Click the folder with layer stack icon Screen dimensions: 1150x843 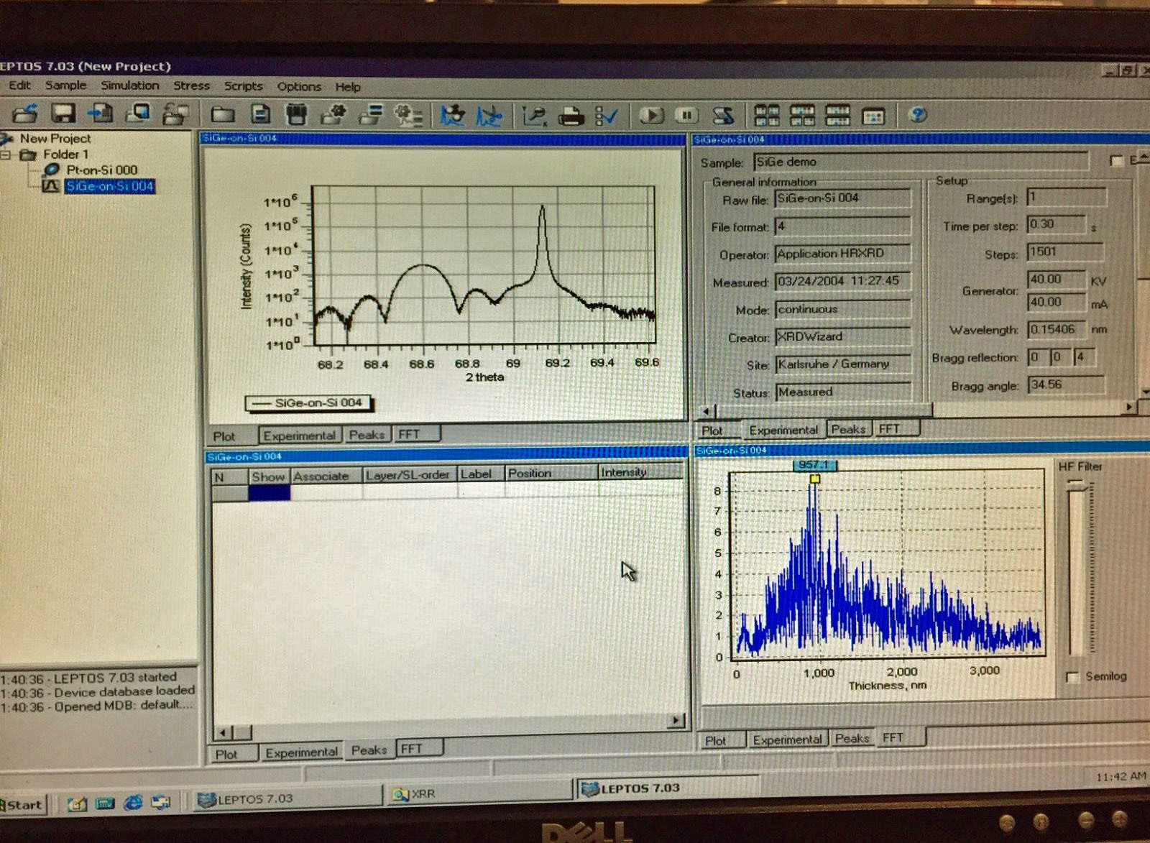(x=371, y=115)
